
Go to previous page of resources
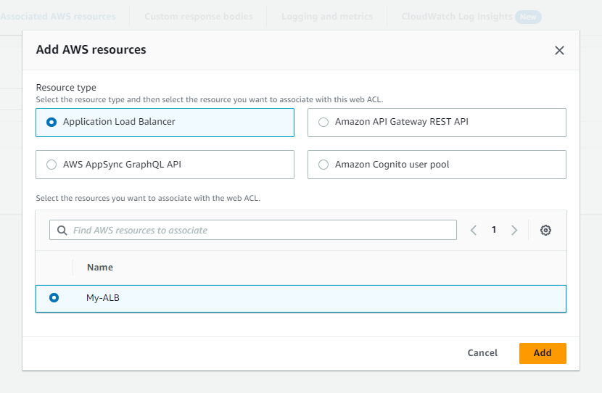coord(474,231)
